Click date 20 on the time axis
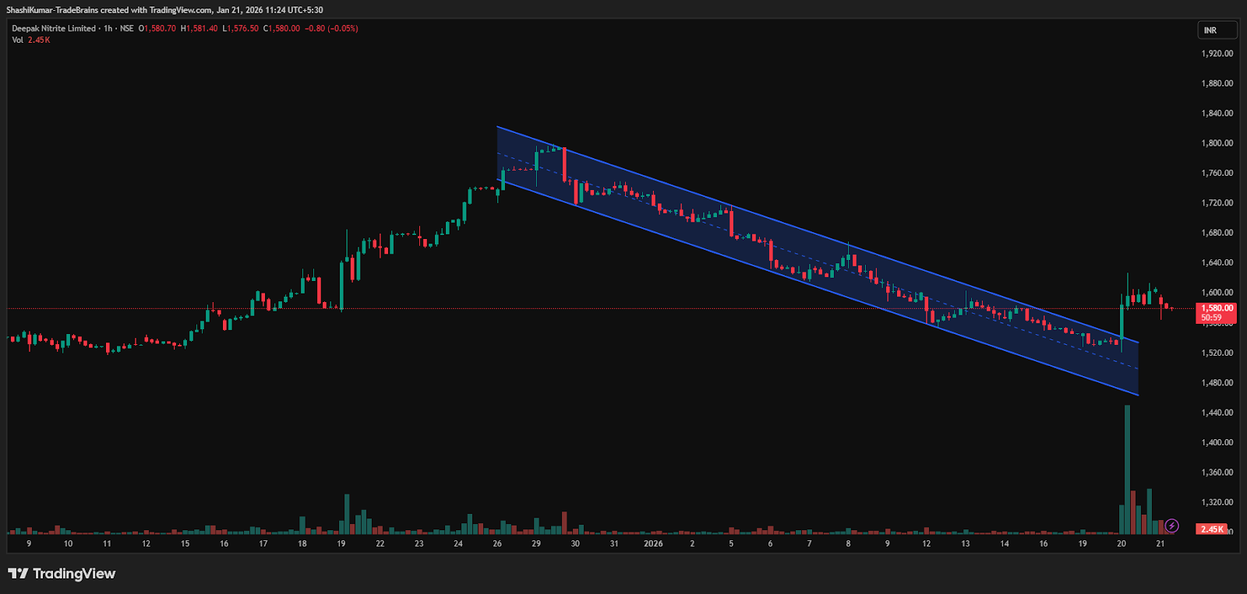The height and width of the screenshot is (594, 1247). click(x=1122, y=543)
